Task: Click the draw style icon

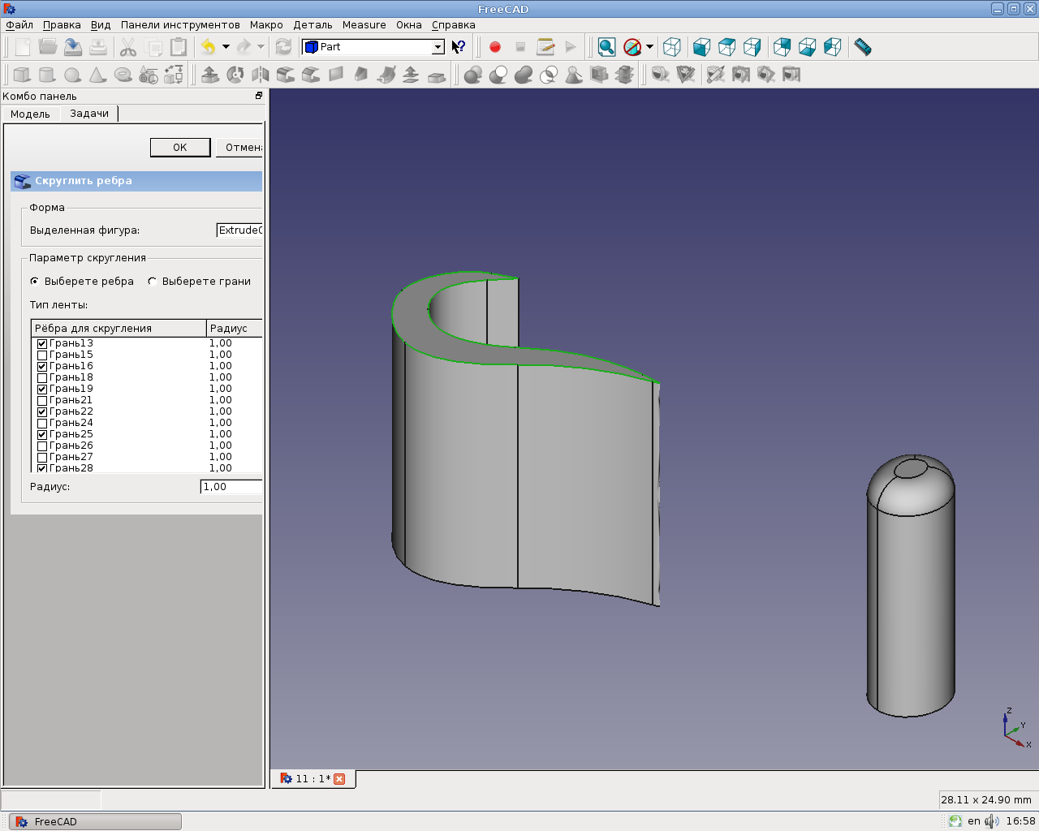Action: pos(632,47)
